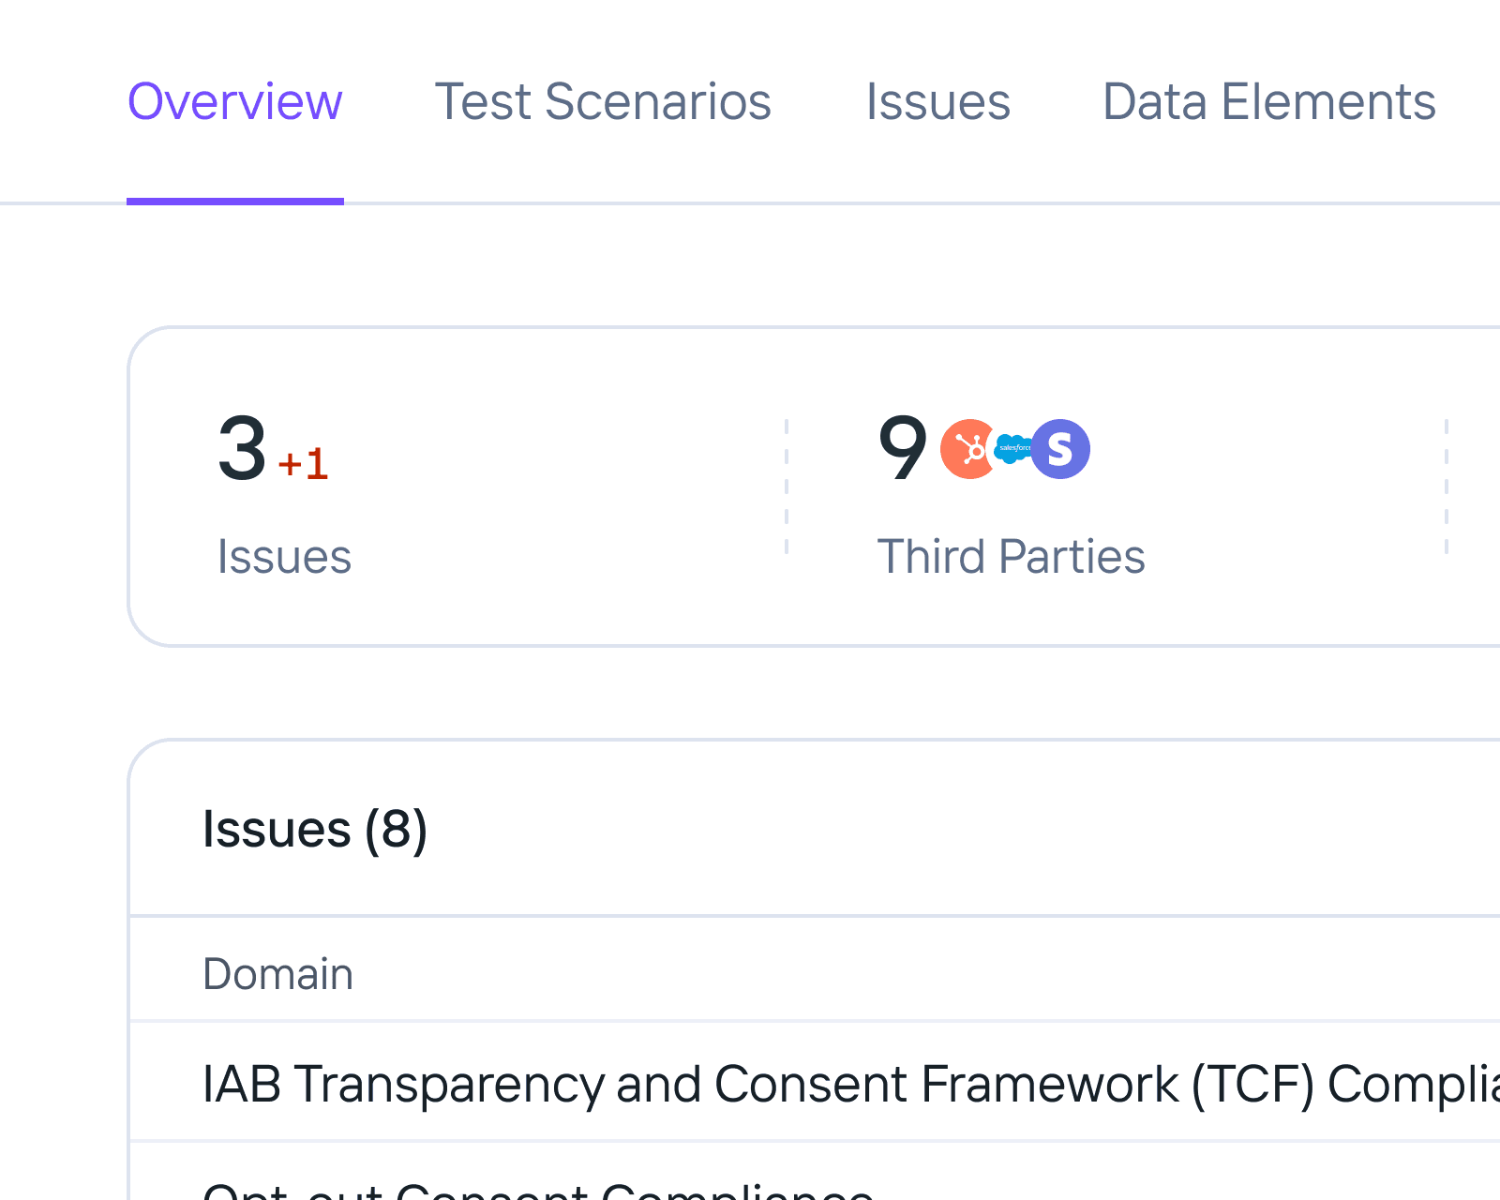Sort issues by the Domain column
Viewport: 1500px width, 1200px height.
(277, 973)
